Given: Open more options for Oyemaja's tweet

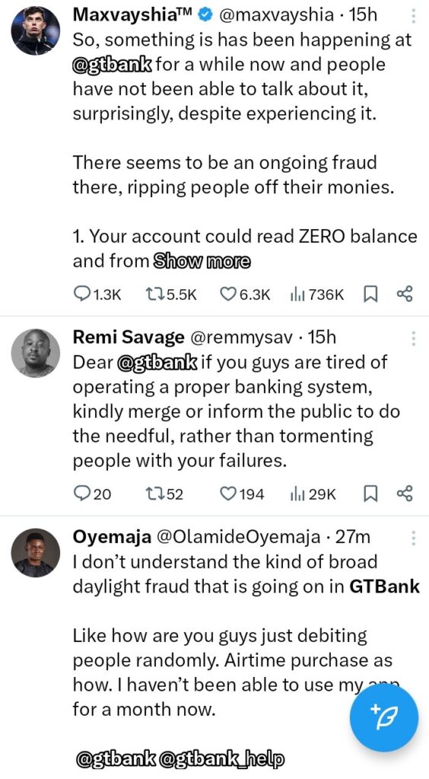Looking at the screenshot, I should click(x=413, y=538).
